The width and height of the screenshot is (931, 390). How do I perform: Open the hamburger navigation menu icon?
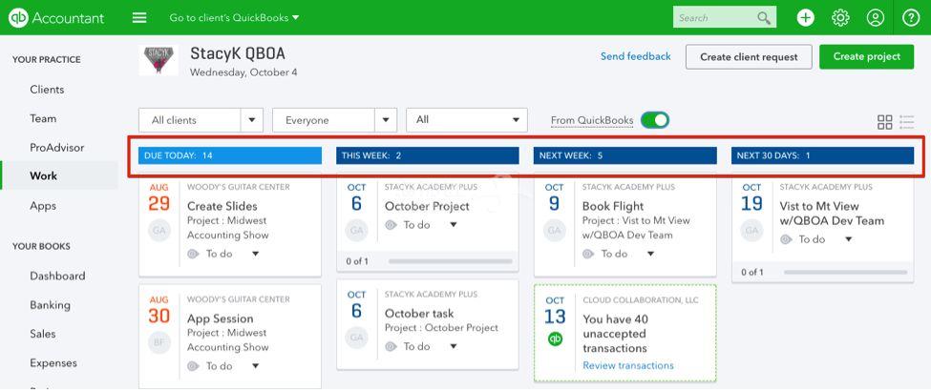coord(139,18)
